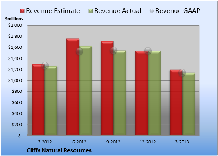Select the red estimate bar for 3-2012
This screenshot has height=156, width=218.
pos(39,100)
